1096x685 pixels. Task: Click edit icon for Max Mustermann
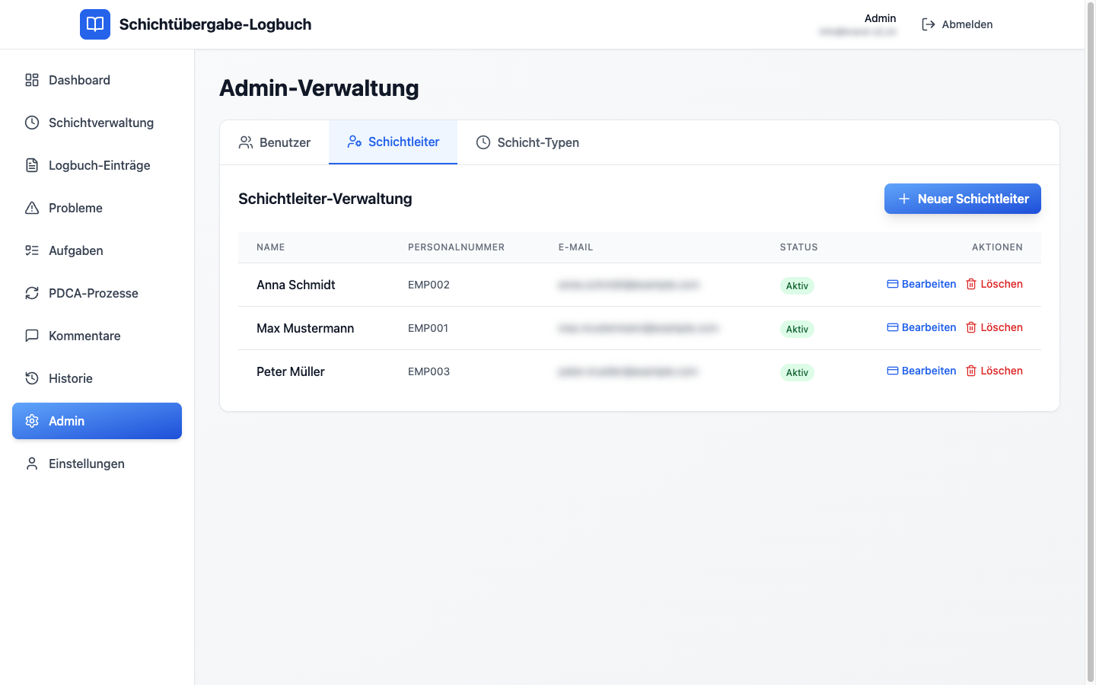click(893, 327)
